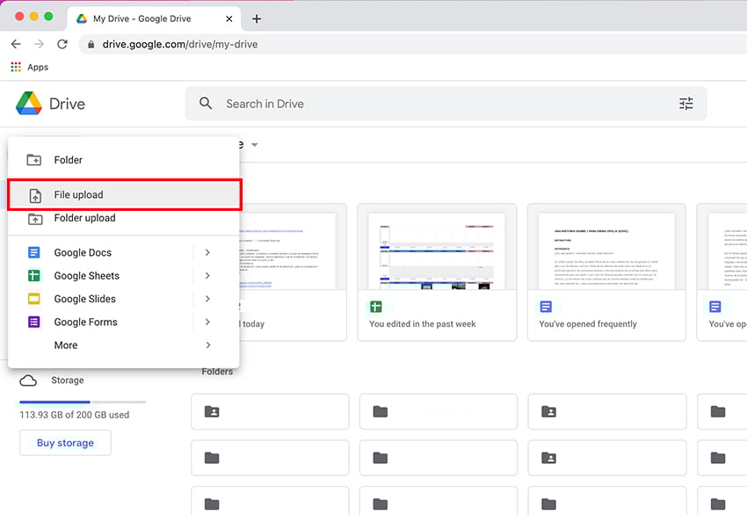The height and width of the screenshot is (515, 747).
Task: Click the Google Drive logo icon
Action: point(29,104)
